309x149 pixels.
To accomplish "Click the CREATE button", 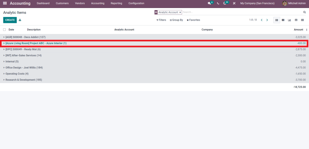I will pyautogui.click(x=10, y=20).
